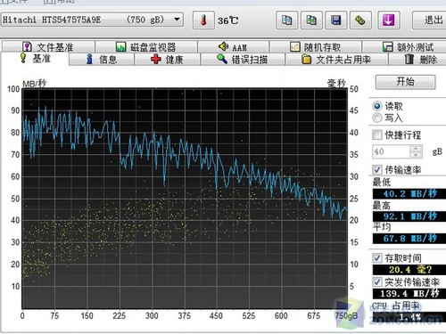446x334 pixels.
Task: Click the 文件夹占用率 folder icon
Action: (306, 60)
